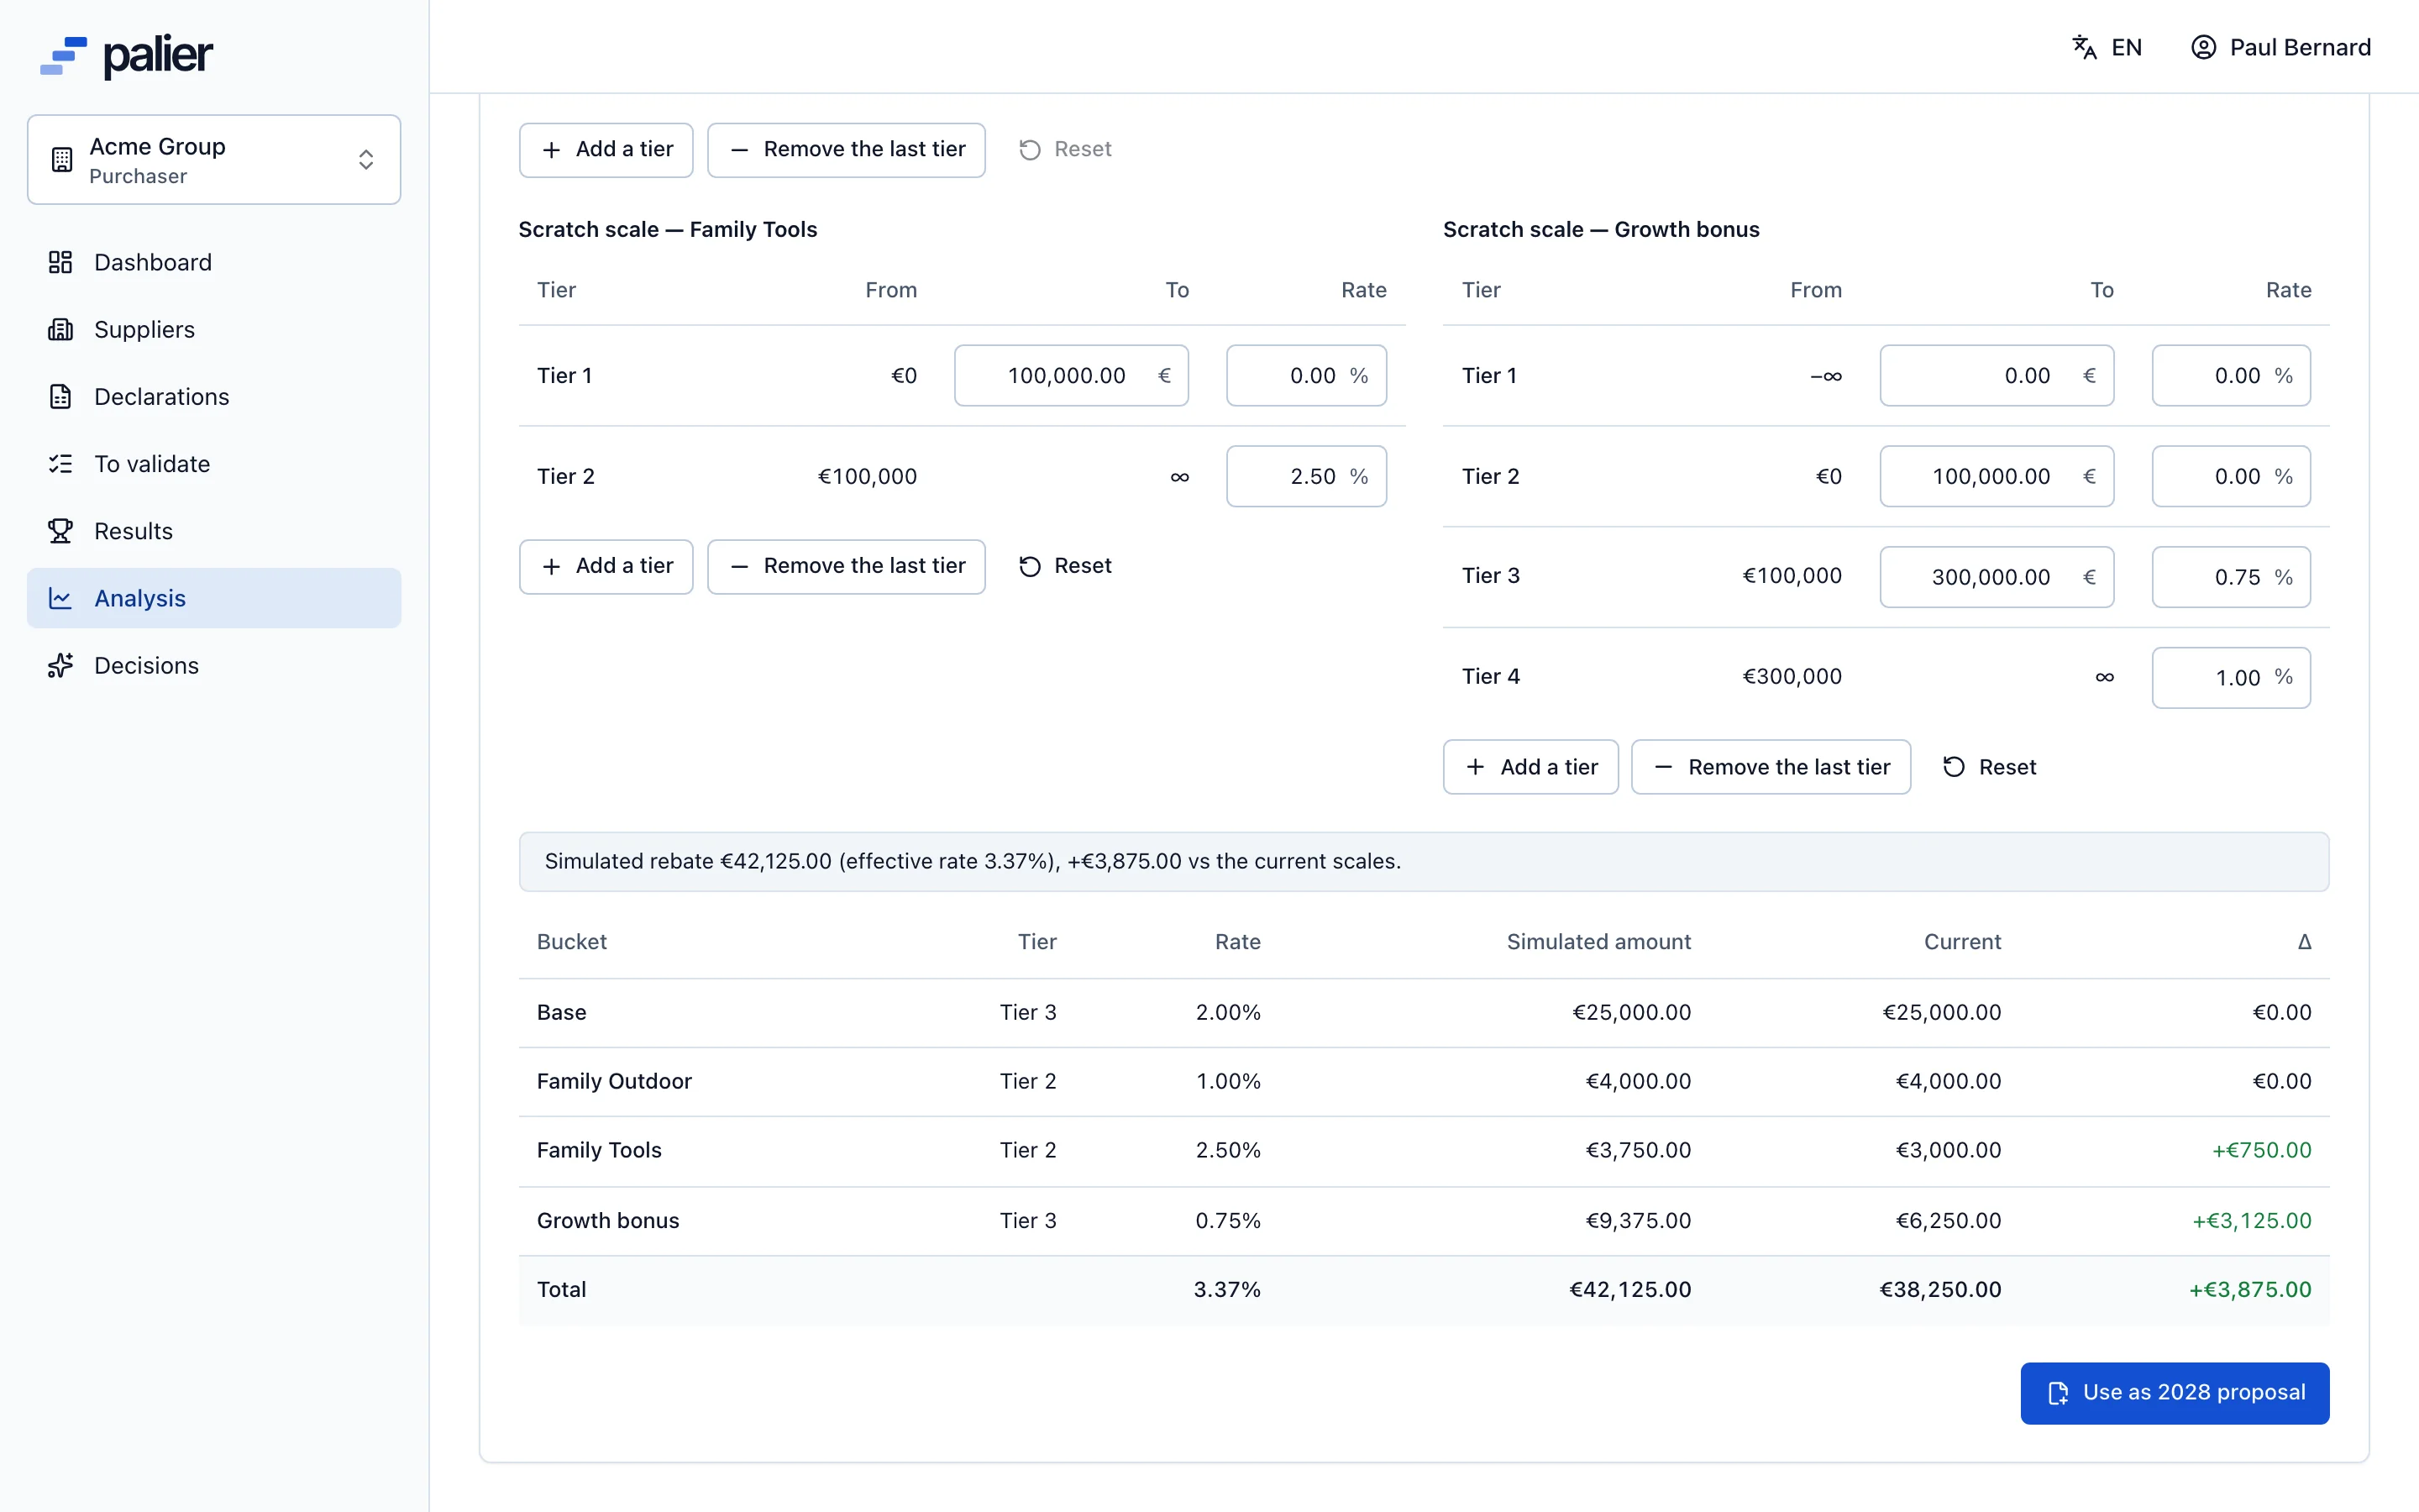Open Declarations from the sidebar

point(214,396)
